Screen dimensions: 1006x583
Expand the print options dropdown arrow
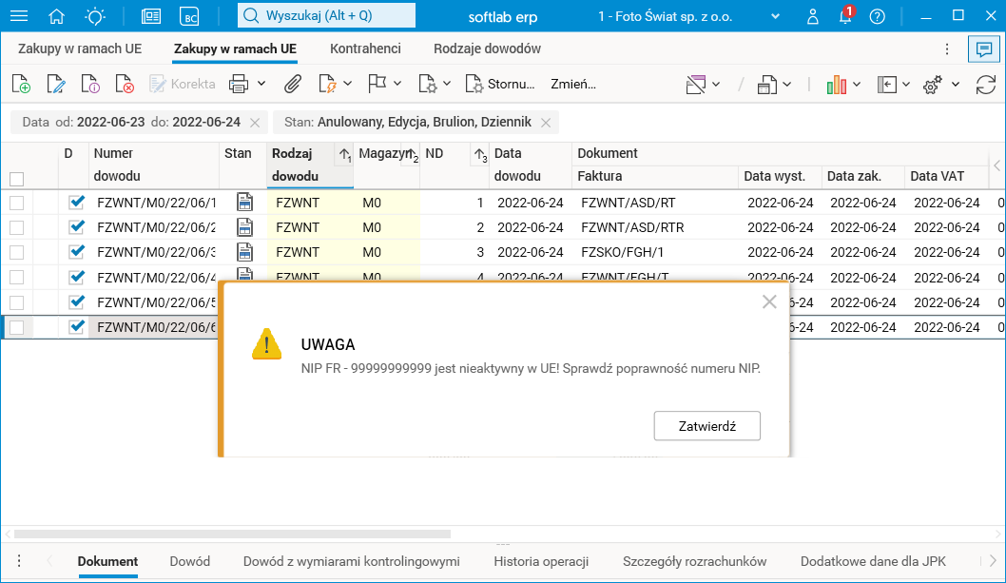click(x=261, y=85)
